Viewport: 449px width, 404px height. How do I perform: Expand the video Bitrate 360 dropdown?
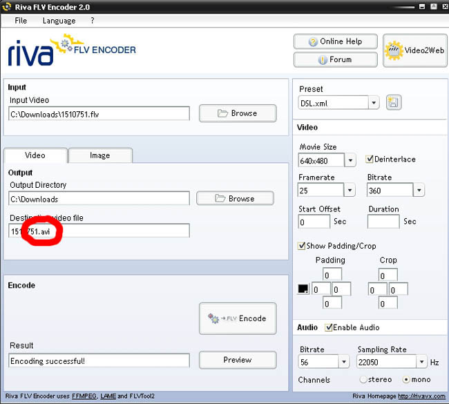coord(419,190)
